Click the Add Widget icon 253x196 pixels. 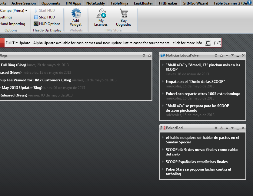[x=76, y=14]
